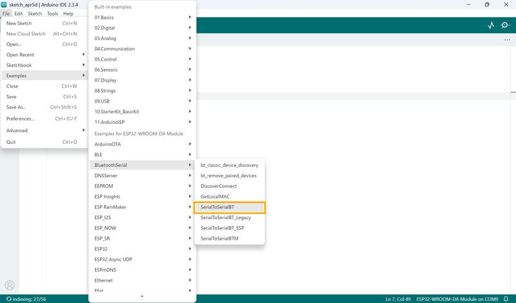The height and width of the screenshot is (303, 516).
Task: Open ESP RainMaker examples submenu
Action: click(x=142, y=207)
